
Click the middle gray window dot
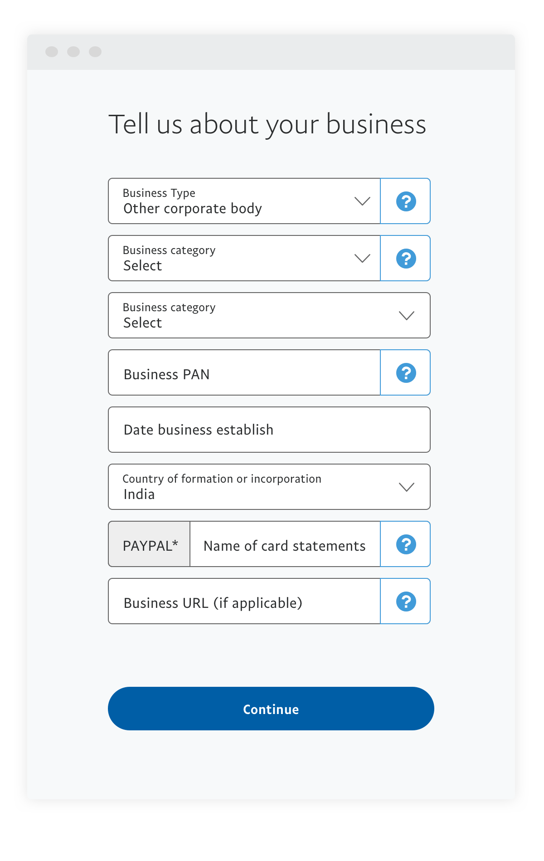tap(73, 52)
